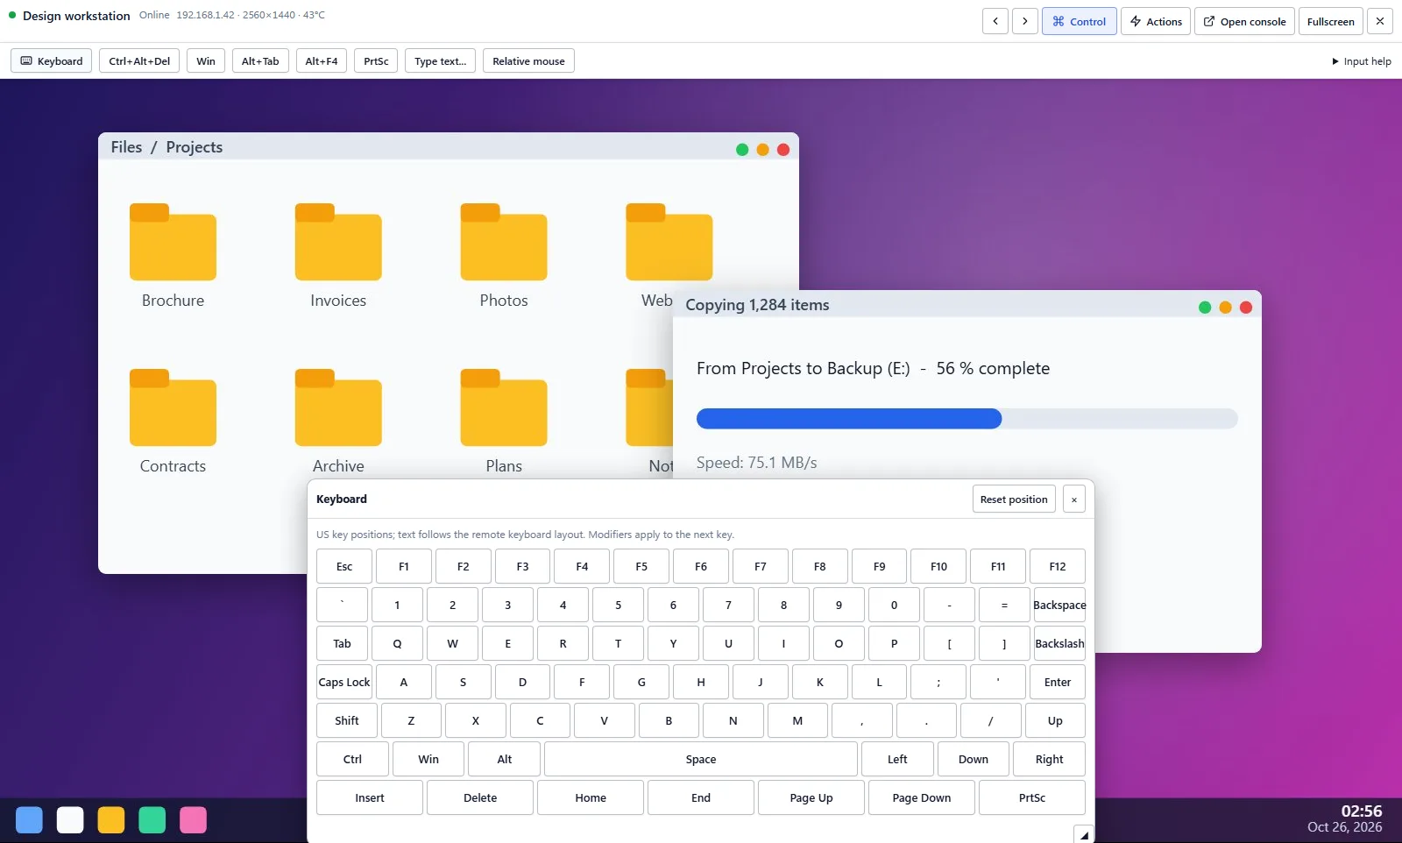Click the copy progress bar
Screen dimensions: 1402x843
(967, 419)
